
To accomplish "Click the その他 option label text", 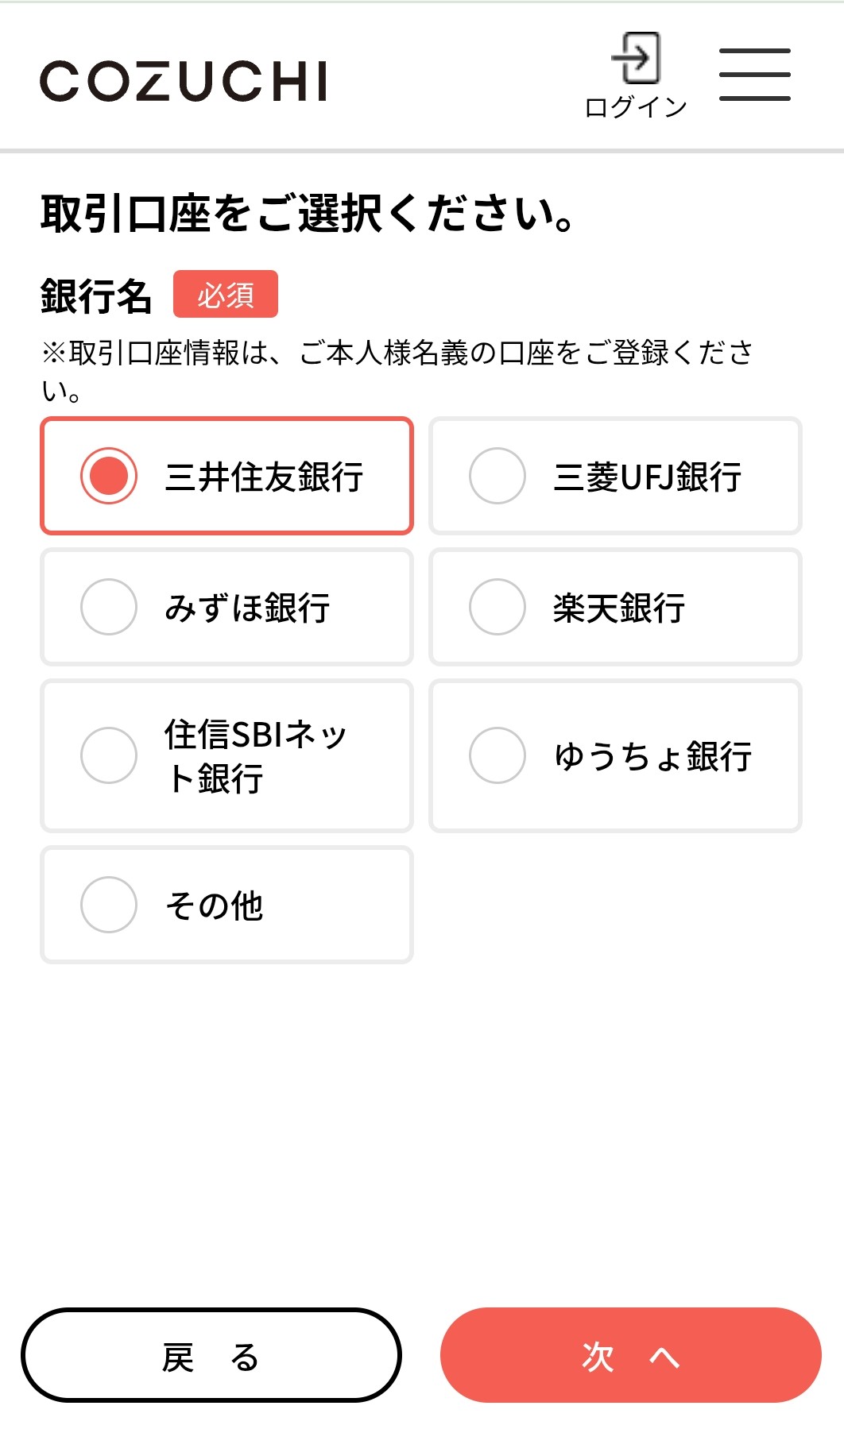I will point(214,906).
